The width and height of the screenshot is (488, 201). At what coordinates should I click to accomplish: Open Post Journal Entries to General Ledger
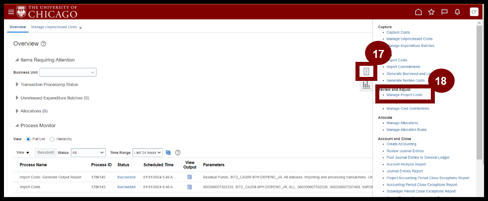coord(418,157)
